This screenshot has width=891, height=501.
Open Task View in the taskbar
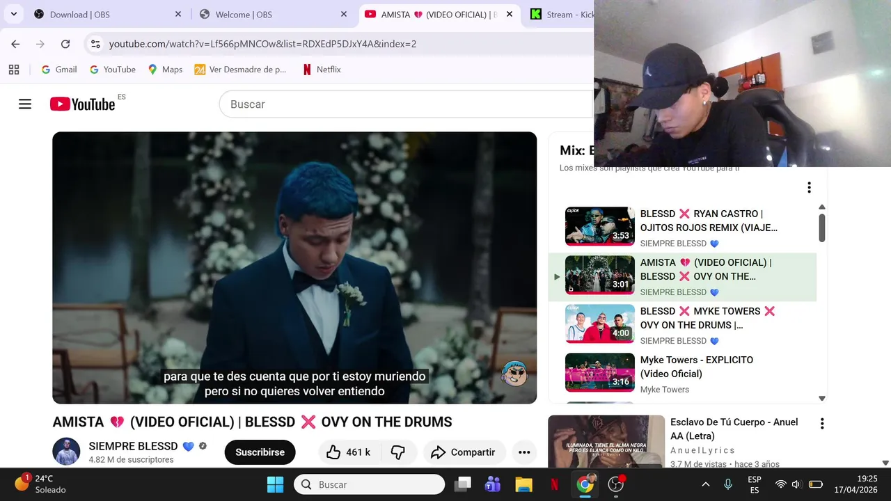463,484
